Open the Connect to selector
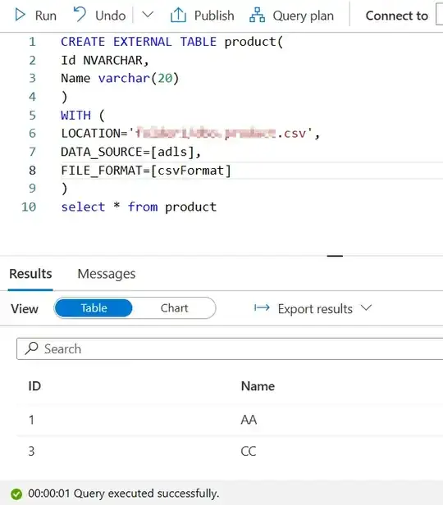The width and height of the screenshot is (443, 505). 439,15
